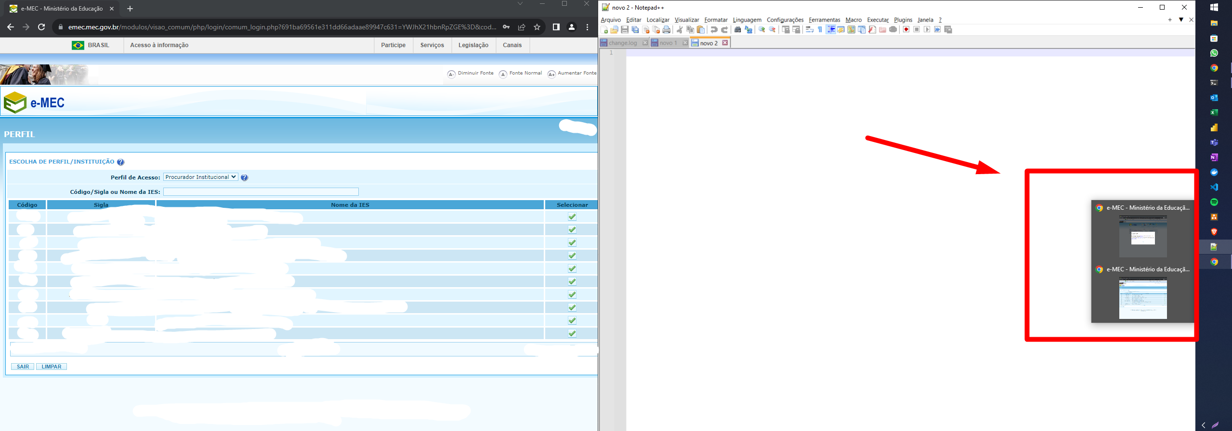
Task: Click the Código/Sigla ou Nome da IES field
Action: coord(261,191)
